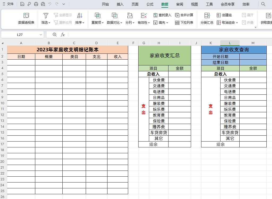This screenshot has height=199, width=272.
Task: Switch to the 插入 tab
Action: 120,4
